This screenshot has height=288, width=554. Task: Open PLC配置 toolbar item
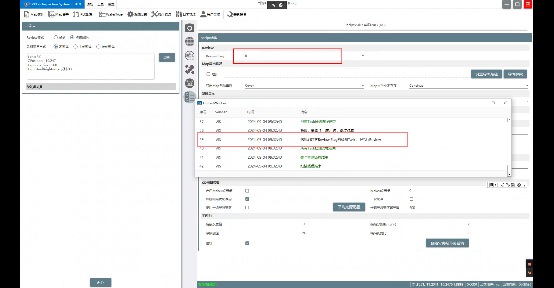pyautogui.click(x=83, y=14)
